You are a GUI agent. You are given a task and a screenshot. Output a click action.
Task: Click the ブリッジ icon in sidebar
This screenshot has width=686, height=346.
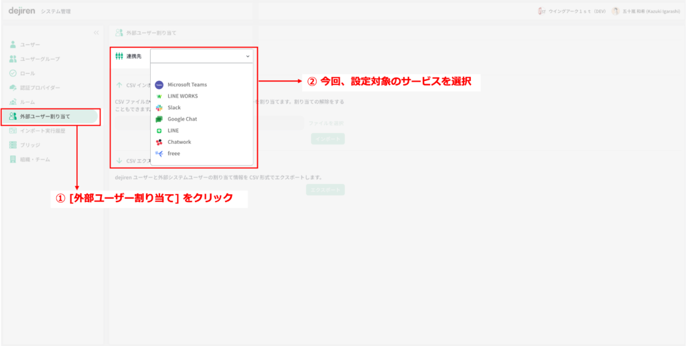13,145
